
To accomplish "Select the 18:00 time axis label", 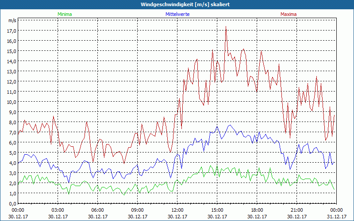I will point(257,210).
